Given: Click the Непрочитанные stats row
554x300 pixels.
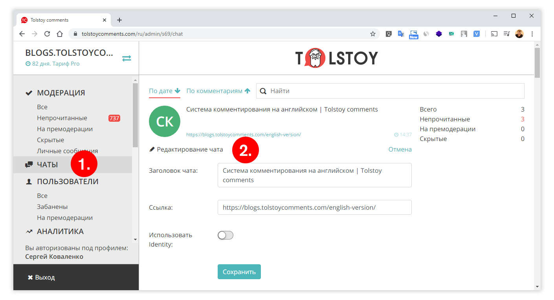Looking at the screenshot, I should click(472, 119).
